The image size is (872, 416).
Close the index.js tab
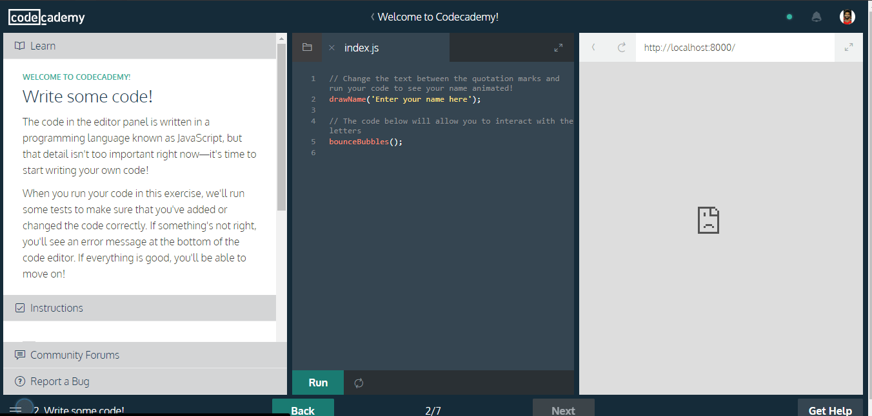click(x=332, y=47)
